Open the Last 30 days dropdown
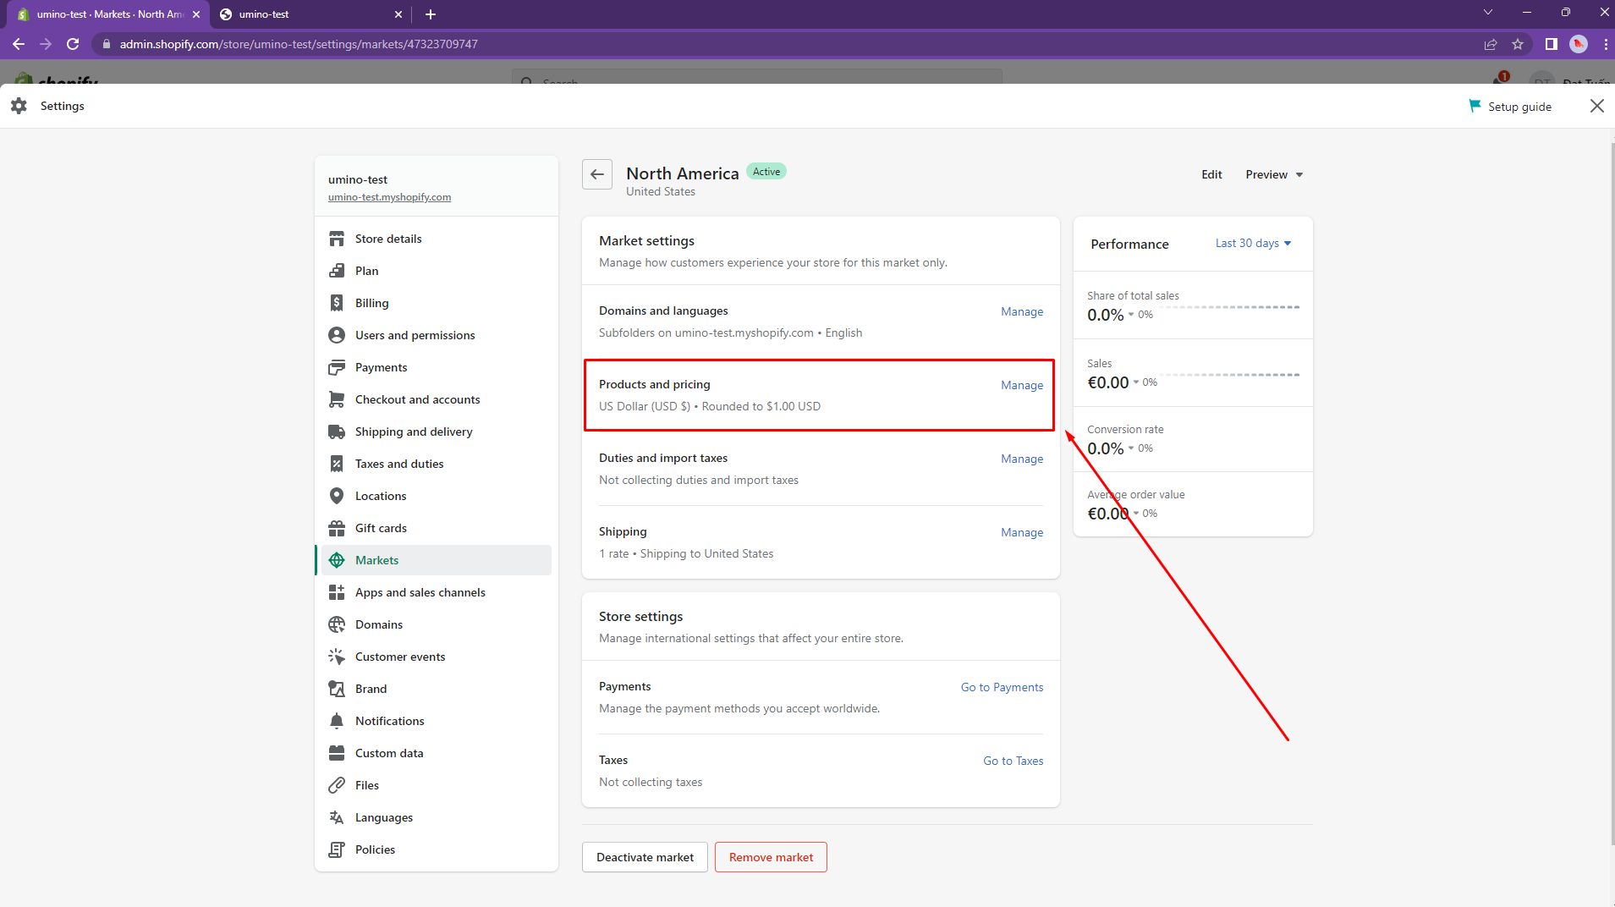 point(1253,244)
